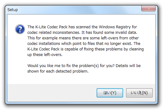This screenshot has width=164, height=111.
Task: Click the empty title bar area beside Setup
Action: (78, 10)
